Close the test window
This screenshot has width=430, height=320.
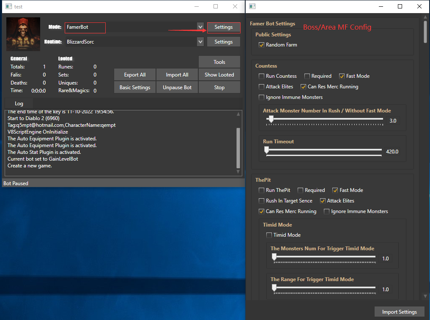click(235, 6)
